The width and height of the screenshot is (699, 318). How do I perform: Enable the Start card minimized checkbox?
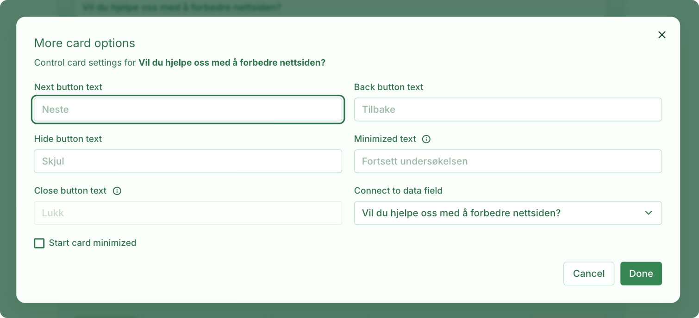click(x=39, y=243)
